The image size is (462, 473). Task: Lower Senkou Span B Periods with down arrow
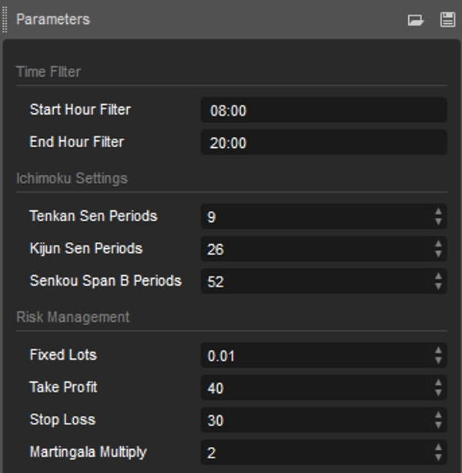pos(438,287)
